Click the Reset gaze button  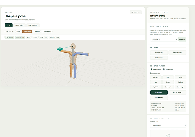tap(159, 92)
